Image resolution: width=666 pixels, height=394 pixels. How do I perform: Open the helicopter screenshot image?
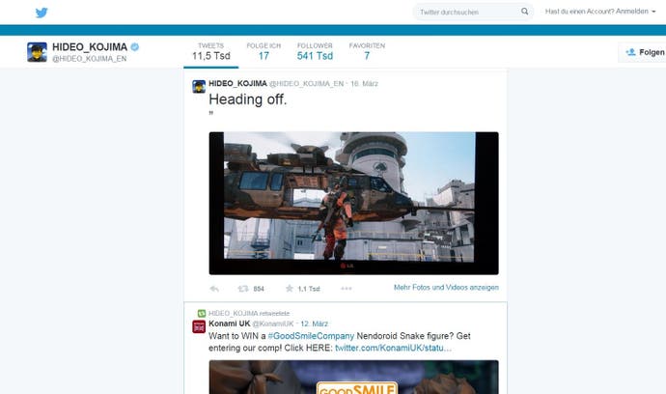click(354, 203)
